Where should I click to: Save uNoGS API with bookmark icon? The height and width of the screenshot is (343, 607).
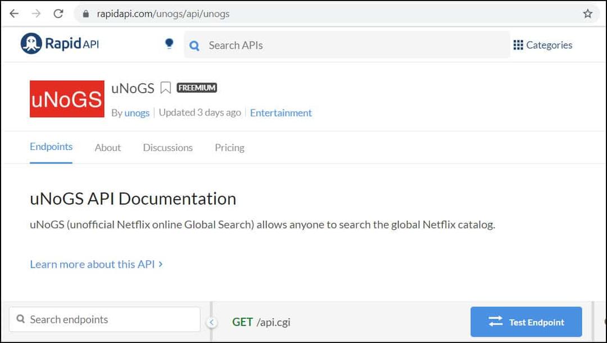(165, 88)
